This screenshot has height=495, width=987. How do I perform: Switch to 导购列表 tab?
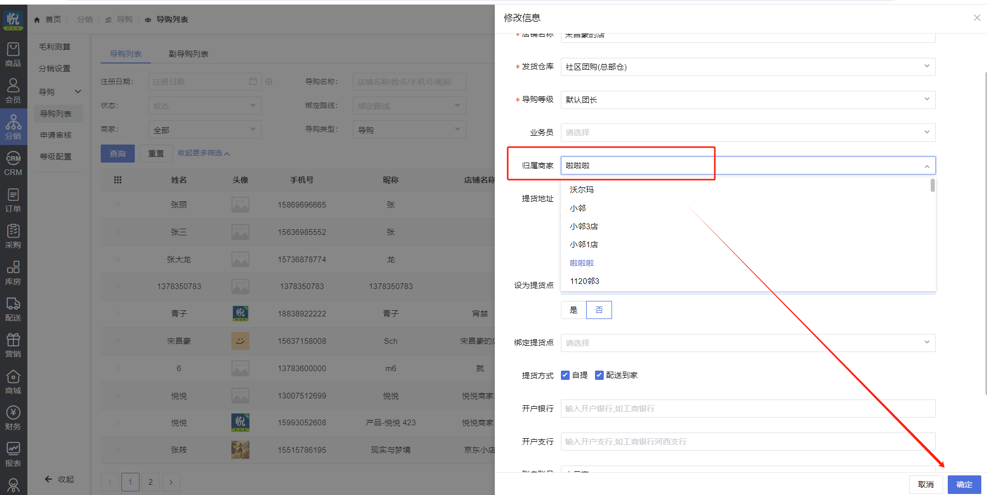(x=126, y=54)
